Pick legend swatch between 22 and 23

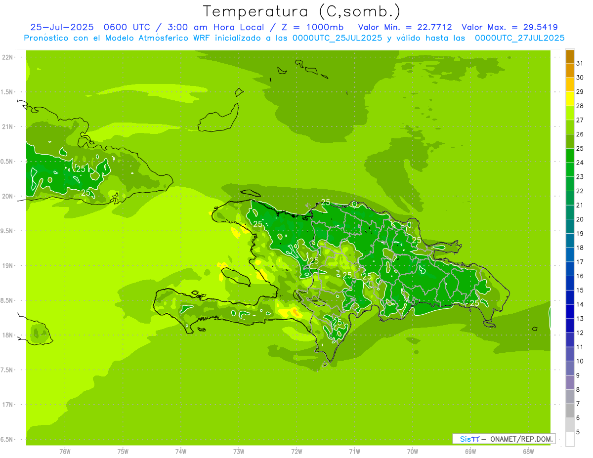(x=570, y=184)
